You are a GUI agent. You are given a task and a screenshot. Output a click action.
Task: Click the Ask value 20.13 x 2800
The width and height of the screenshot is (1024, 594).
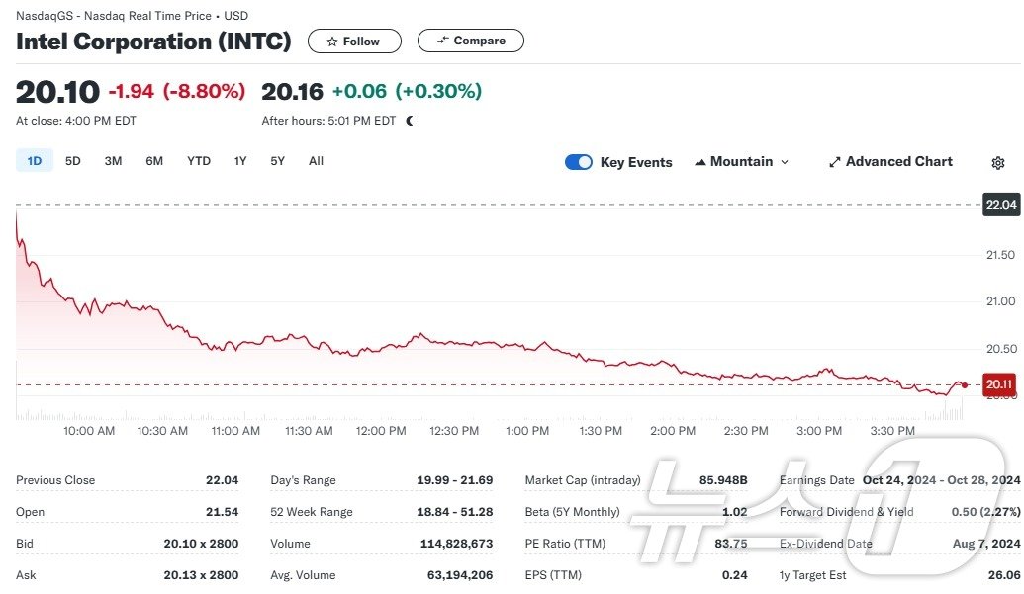[201, 576]
